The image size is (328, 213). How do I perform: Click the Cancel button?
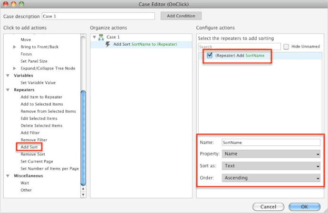268,207
